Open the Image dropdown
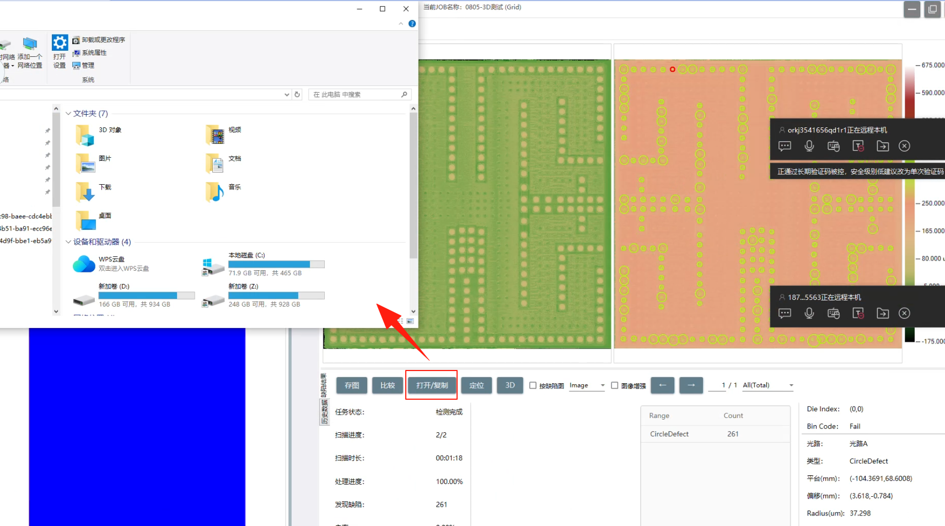Screen dimensions: 945x526 coord(587,385)
